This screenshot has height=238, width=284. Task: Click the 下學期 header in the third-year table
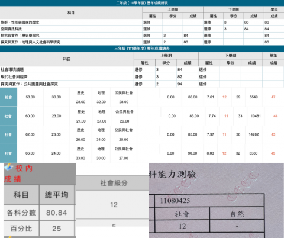click(x=231, y=56)
